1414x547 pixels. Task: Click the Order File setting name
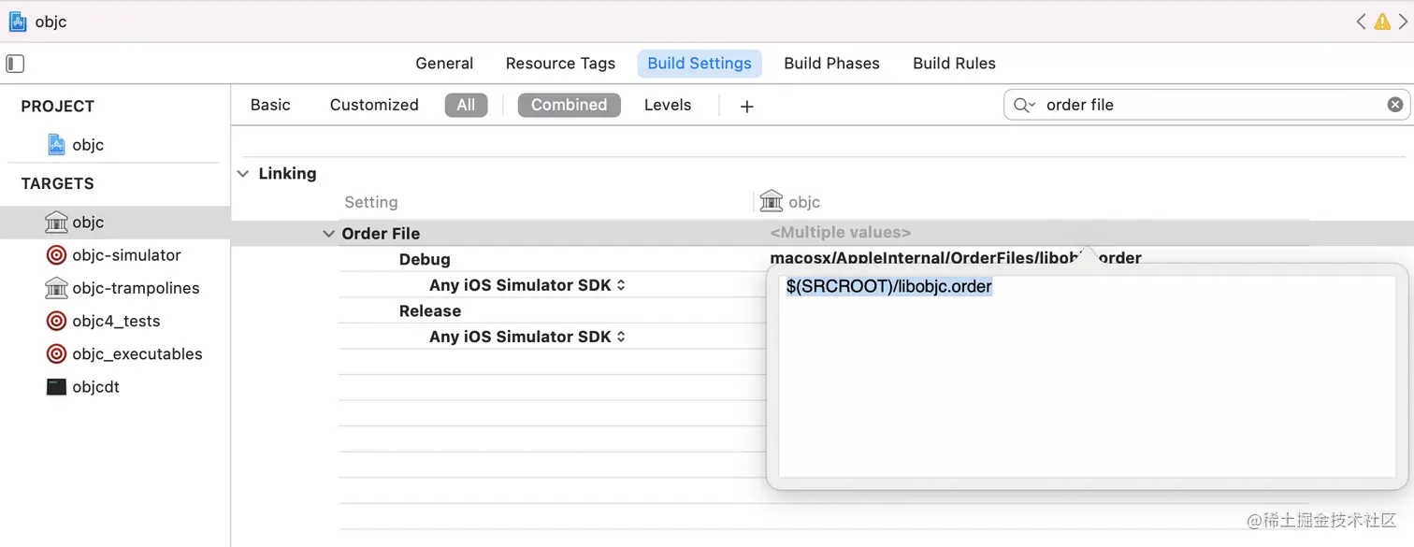tap(381, 234)
